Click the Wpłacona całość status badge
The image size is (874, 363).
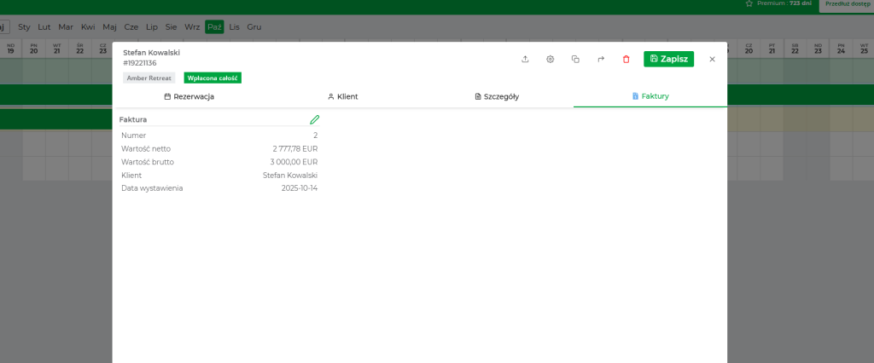pos(213,78)
